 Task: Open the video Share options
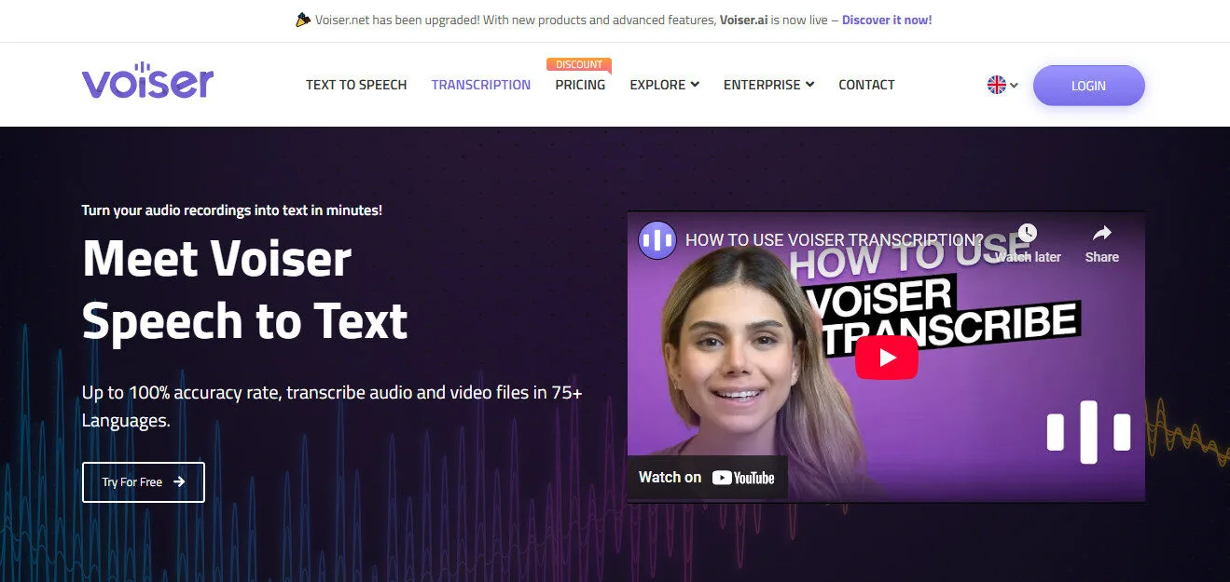click(1101, 235)
